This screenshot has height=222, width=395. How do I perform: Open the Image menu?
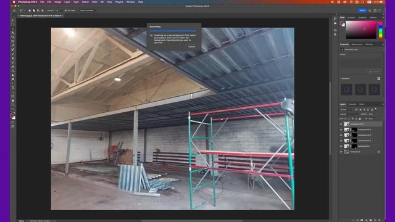(58, 2)
